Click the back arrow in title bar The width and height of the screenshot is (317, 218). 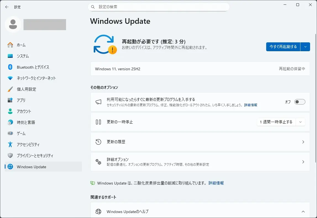[x=7, y=7]
